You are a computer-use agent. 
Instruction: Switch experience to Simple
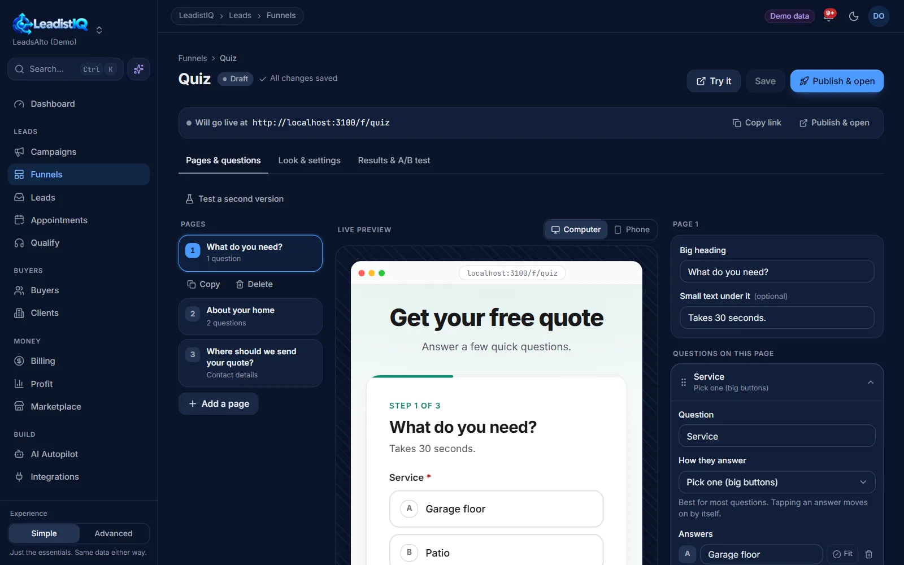pyautogui.click(x=44, y=533)
